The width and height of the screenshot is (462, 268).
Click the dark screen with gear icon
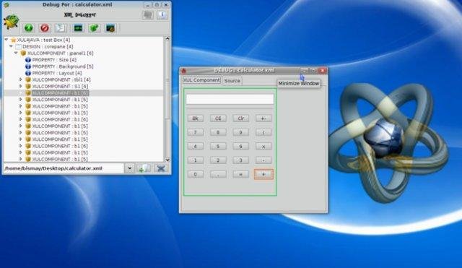point(110,28)
